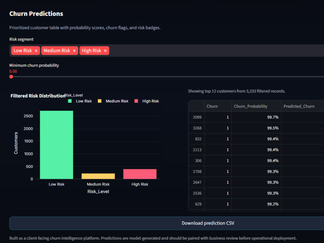Select row index 2536 in table
The height and width of the screenshot is (243, 324).
[x=196, y=193]
